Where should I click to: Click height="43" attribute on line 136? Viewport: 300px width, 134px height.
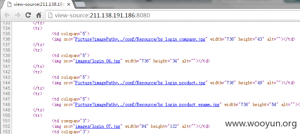tap(251, 39)
